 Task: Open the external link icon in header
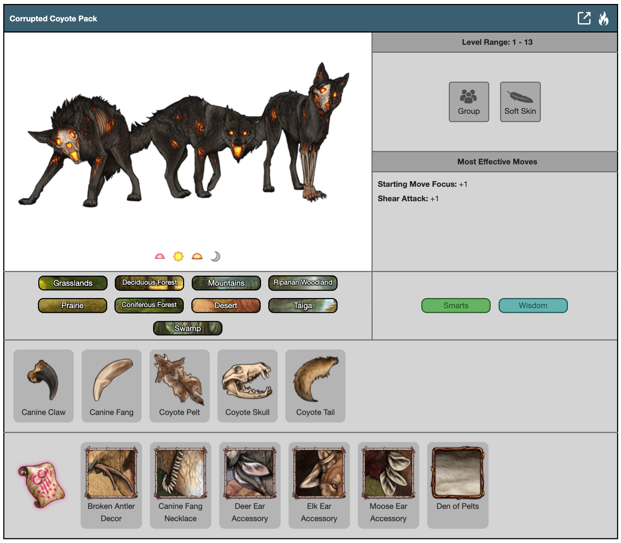coord(584,18)
